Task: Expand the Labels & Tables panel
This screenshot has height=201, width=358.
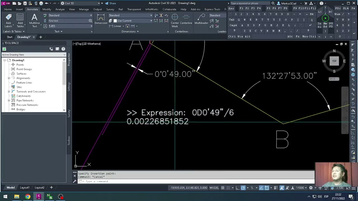Action: point(14,32)
